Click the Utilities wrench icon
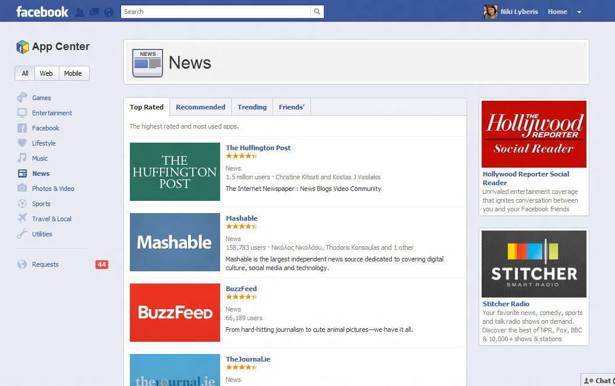 [22, 233]
